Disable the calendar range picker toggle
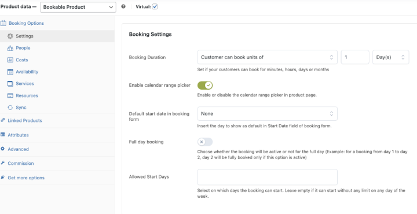417x214 pixels. (x=205, y=86)
